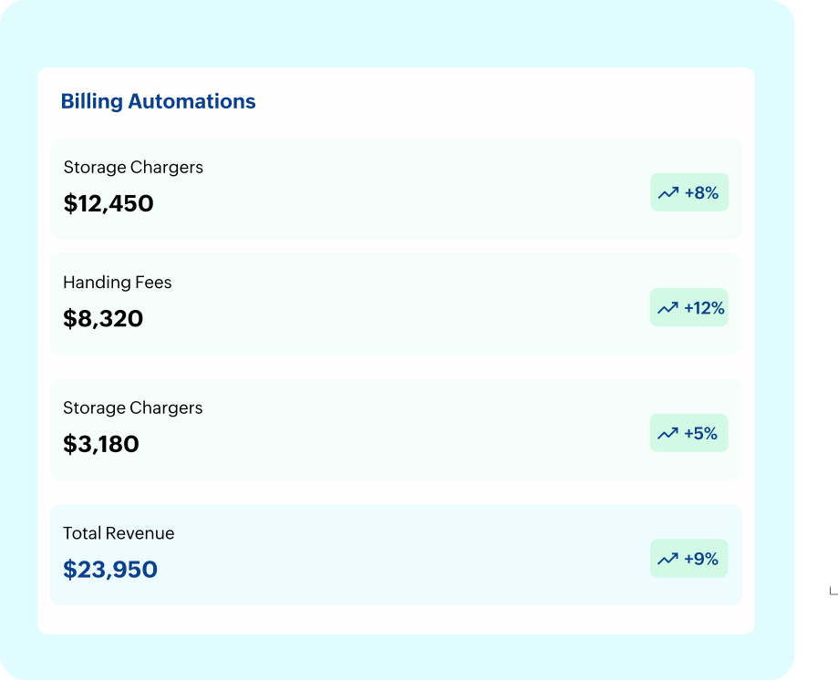Select the +5% growth percentage text

pos(700,434)
